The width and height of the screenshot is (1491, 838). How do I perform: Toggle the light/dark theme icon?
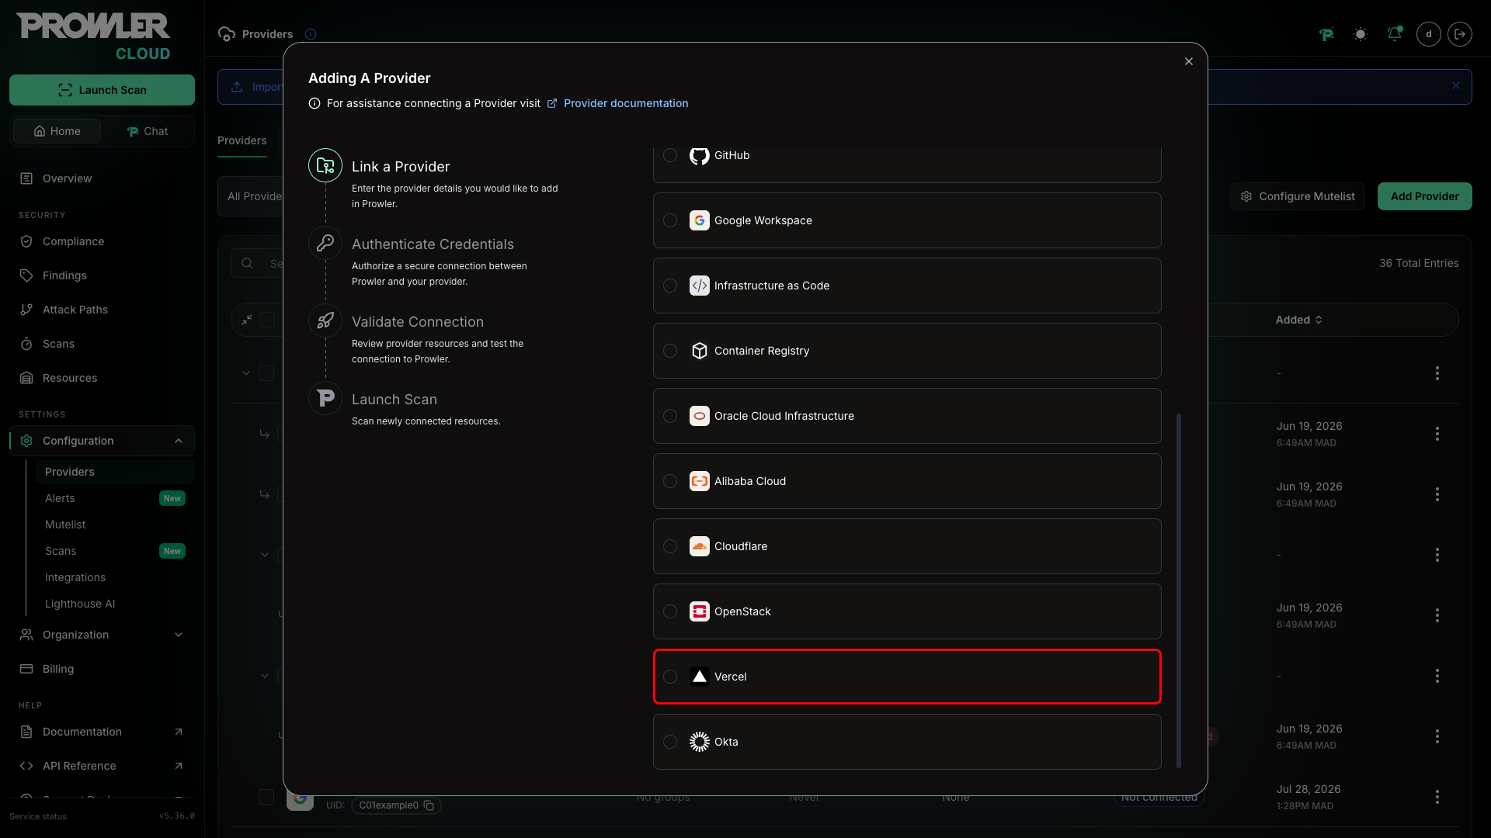1360,34
